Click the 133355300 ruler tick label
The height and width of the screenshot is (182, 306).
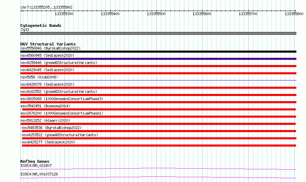tap(64, 14)
